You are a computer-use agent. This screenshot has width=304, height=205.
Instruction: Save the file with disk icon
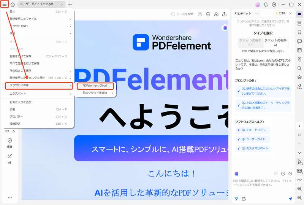[x=200, y=14]
